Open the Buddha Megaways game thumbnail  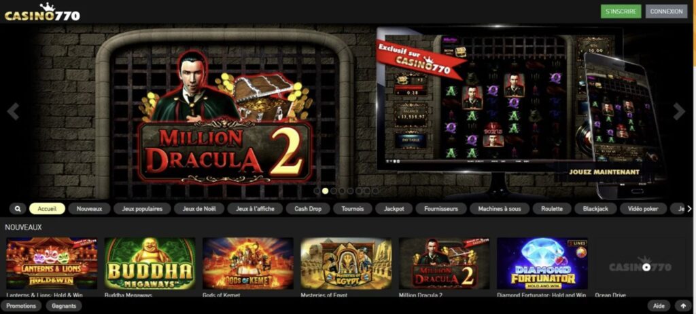point(150,264)
